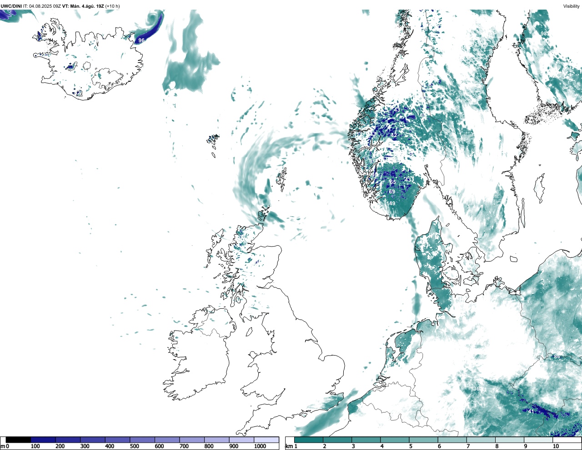Viewport: 582px width, 450px height.
Task: Click the (+10 h) forecast offset
Action: tap(113, 6)
